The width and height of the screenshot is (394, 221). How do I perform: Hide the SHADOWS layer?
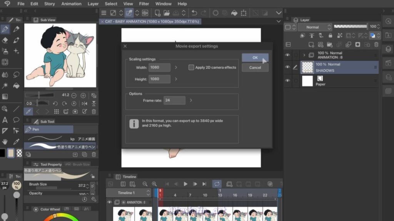[x=287, y=67]
